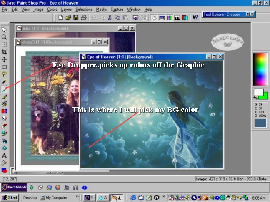Select the Retouch tool
Image resolution: width=270 pixels, height=202 pixels.
coord(4,118)
